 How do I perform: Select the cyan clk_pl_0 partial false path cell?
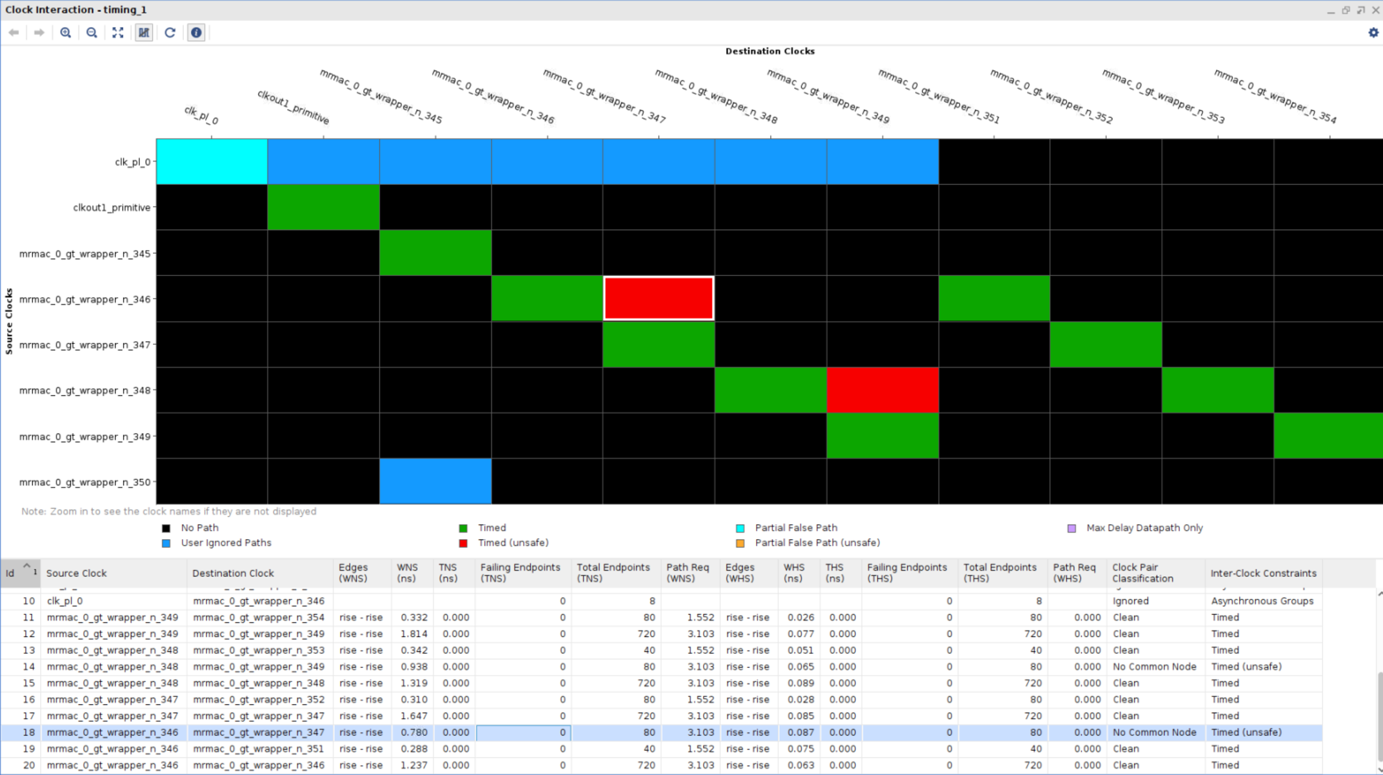pyautogui.click(x=211, y=161)
